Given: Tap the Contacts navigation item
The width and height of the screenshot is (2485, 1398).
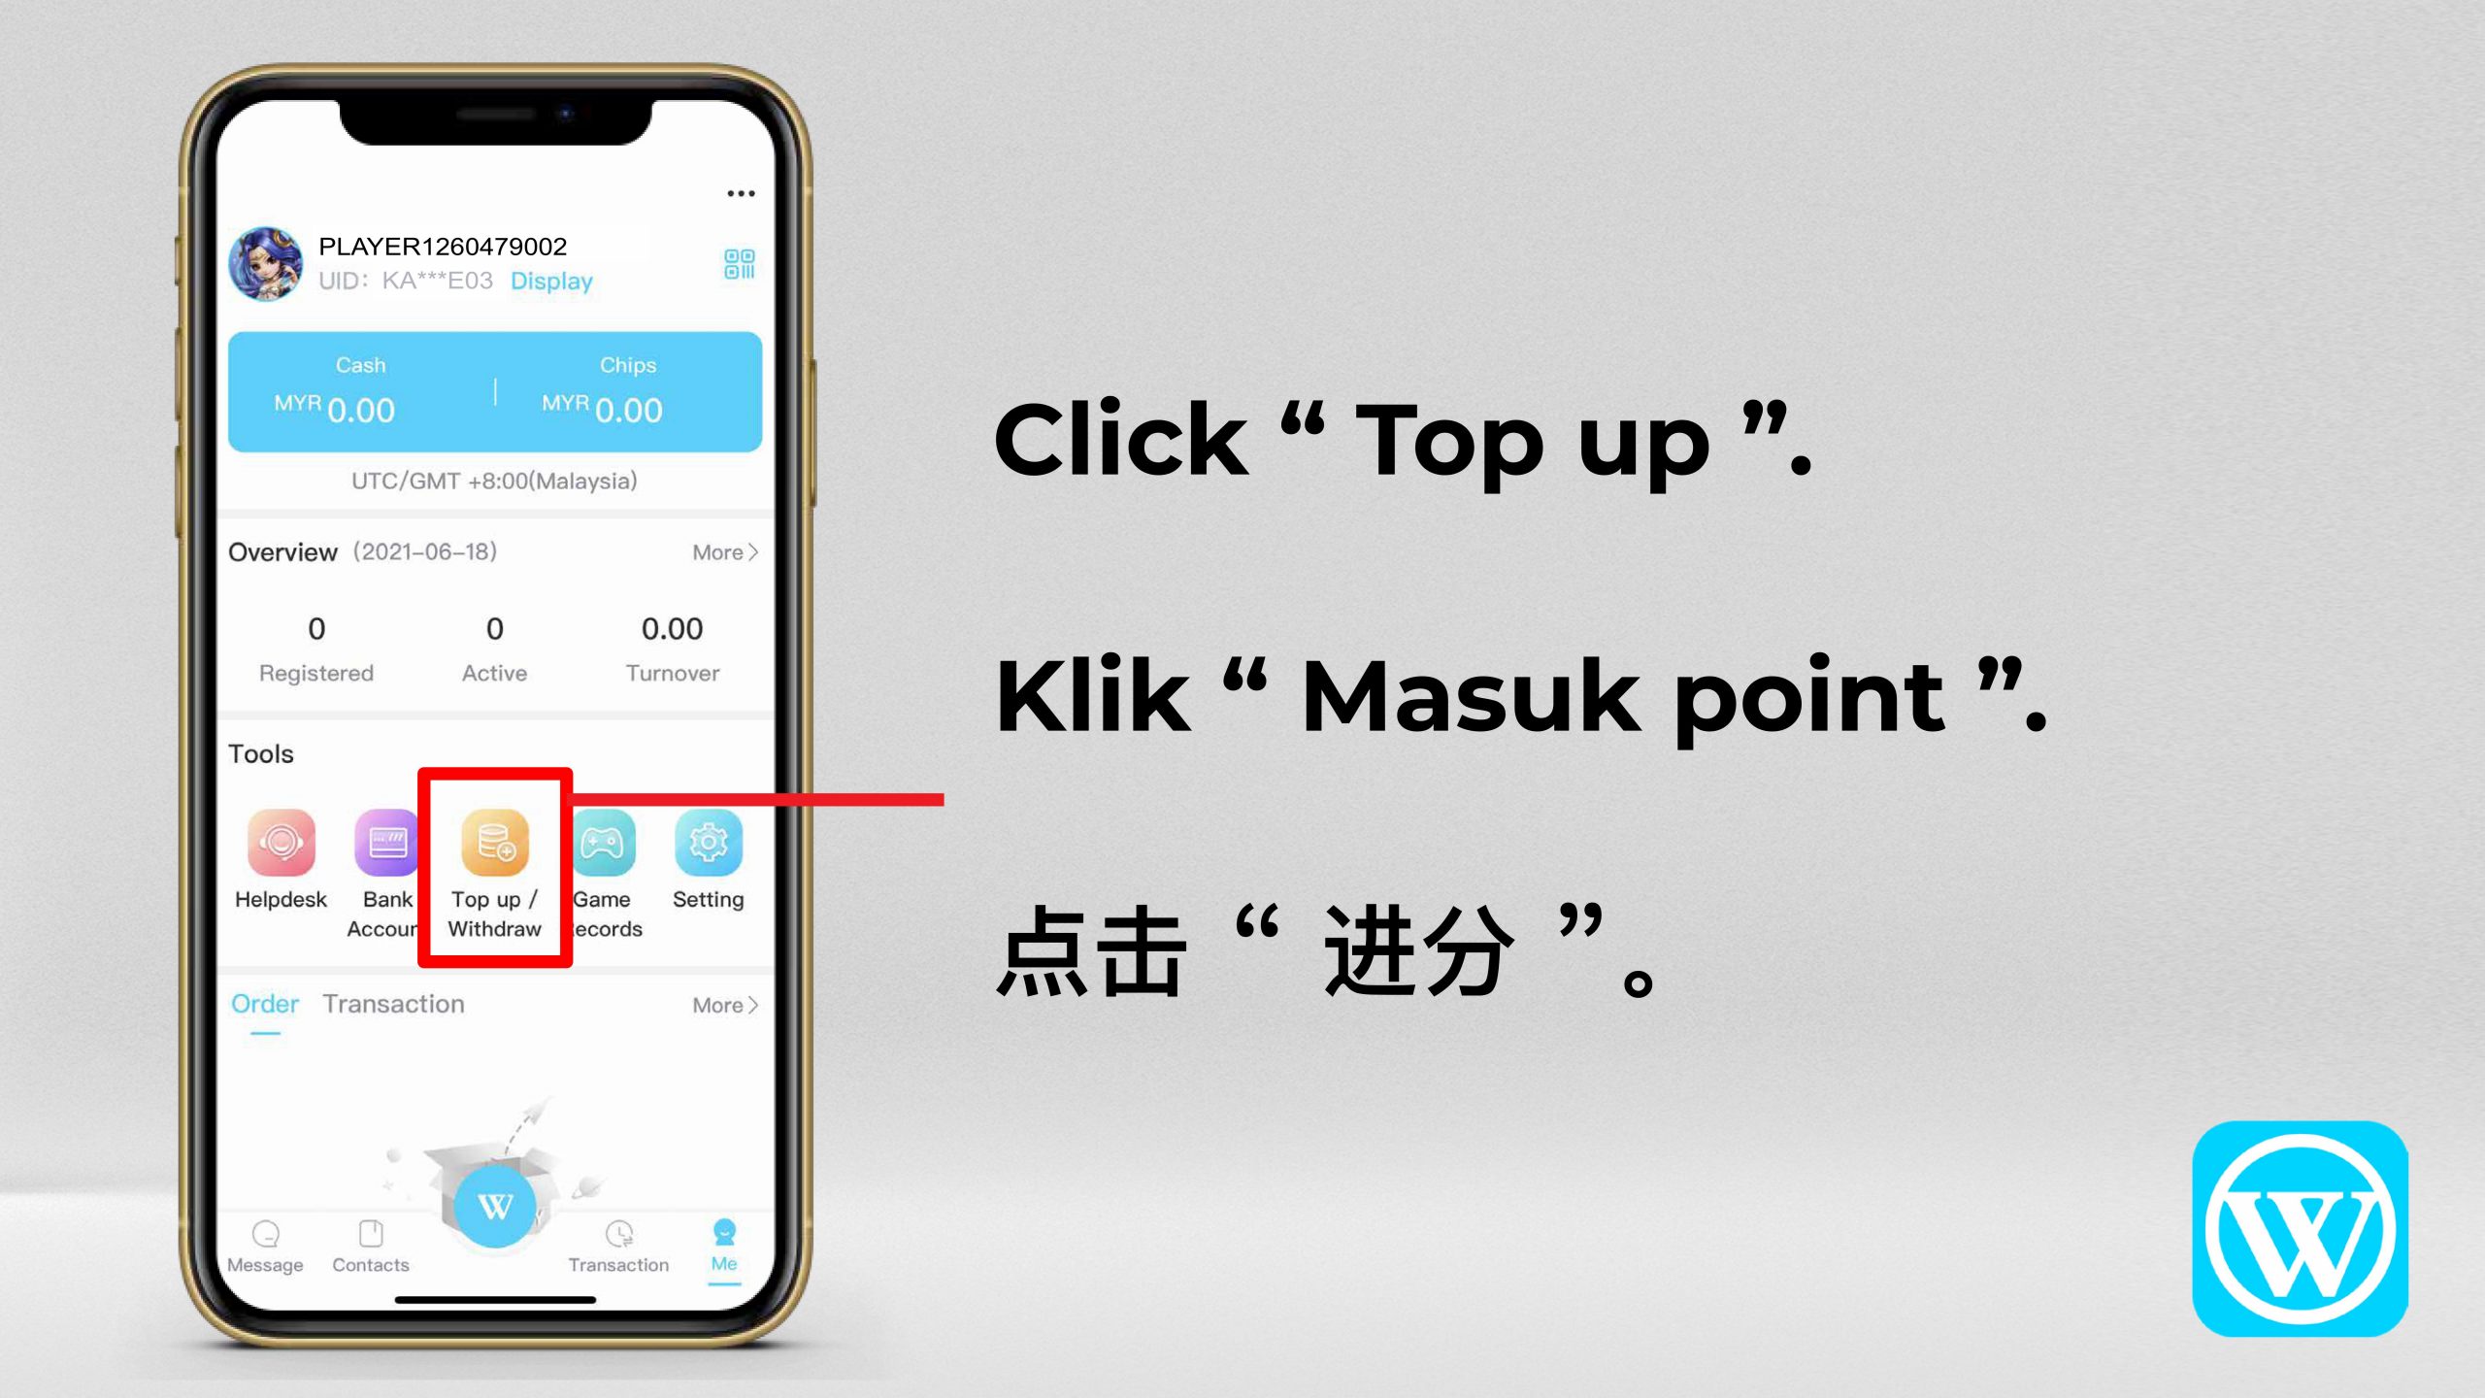Looking at the screenshot, I should [x=371, y=1247].
